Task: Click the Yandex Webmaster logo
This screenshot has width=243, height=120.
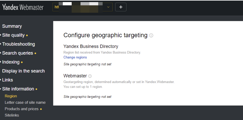Action: tap(23, 7)
